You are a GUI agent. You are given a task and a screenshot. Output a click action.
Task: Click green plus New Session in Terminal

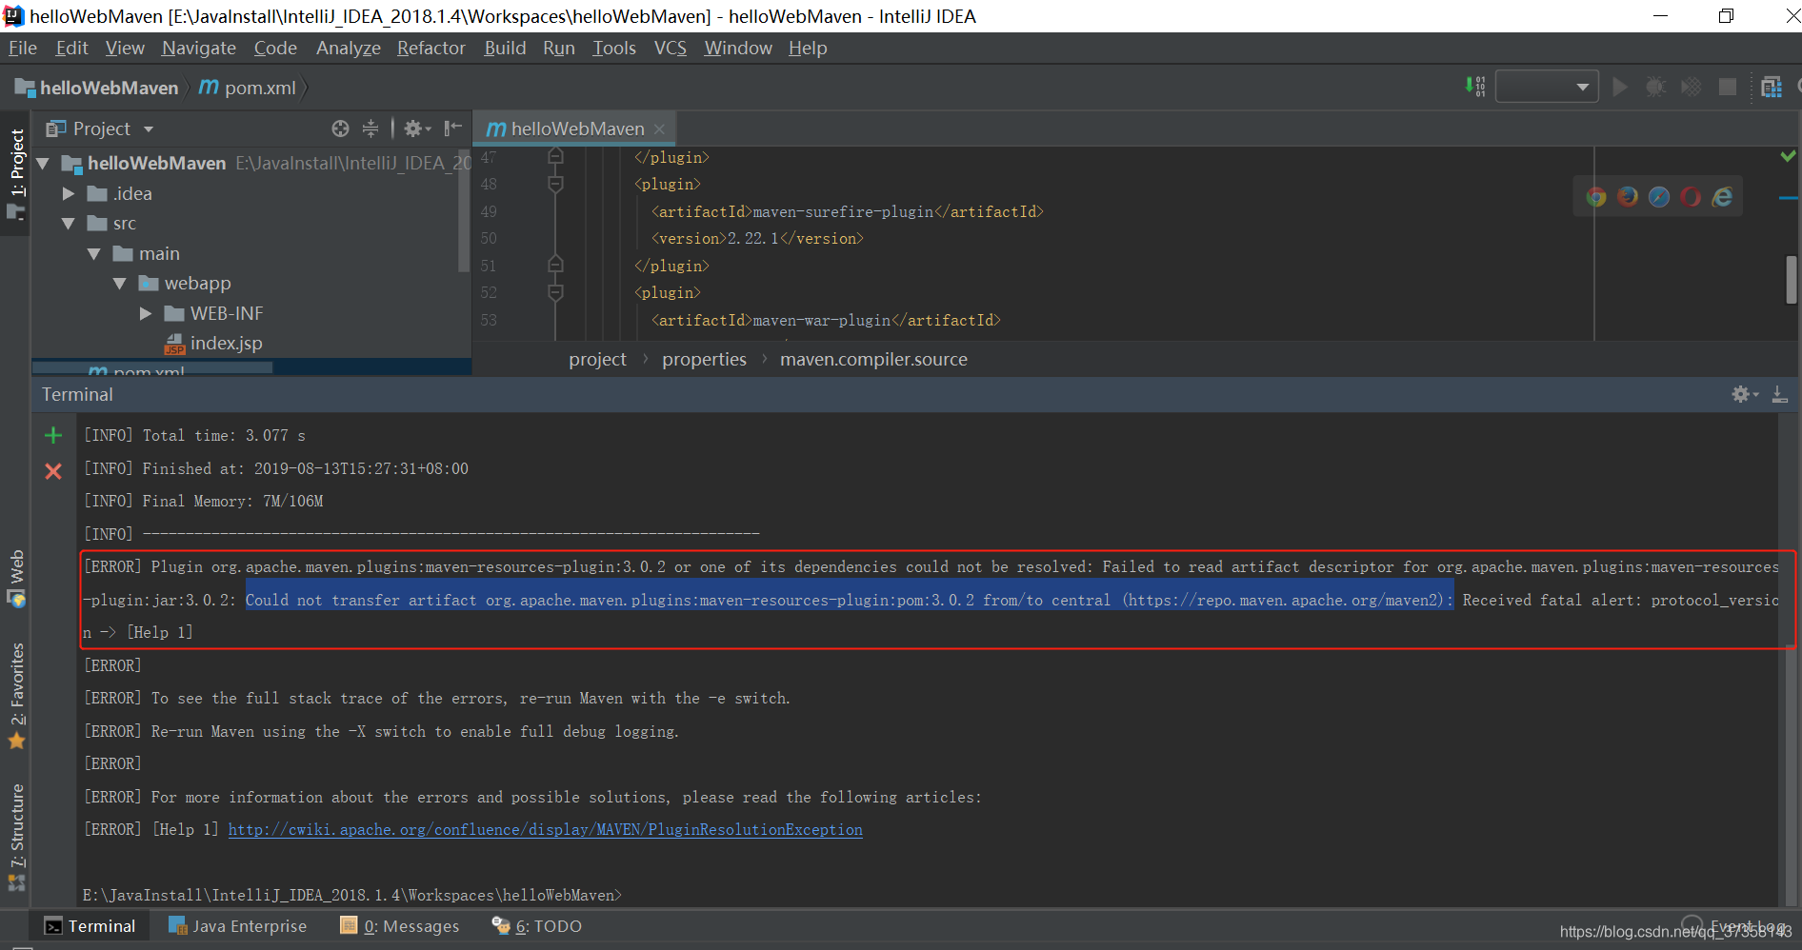tap(53, 435)
